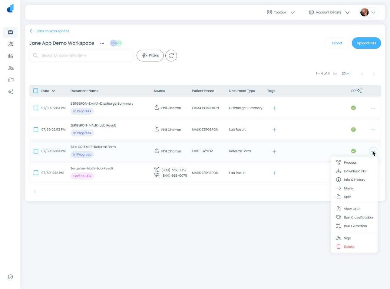Screen dimensions: 390x289
Task: Select Run Extraction menu entry
Action: click(354, 226)
